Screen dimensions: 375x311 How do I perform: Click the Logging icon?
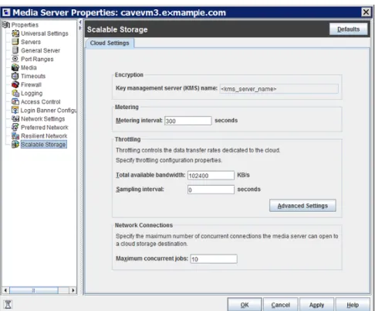[15, 93]
